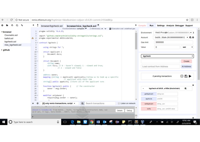
Task: Toggle the terminal with the double down chevron icon
Action: [x=33, y=103]
